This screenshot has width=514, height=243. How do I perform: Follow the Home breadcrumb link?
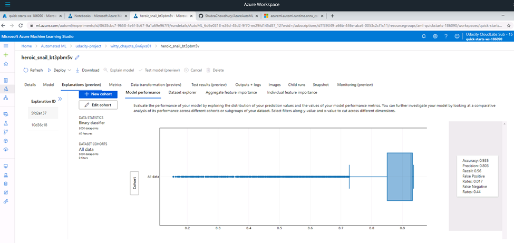pyautogui.click(x=26, y=46)
